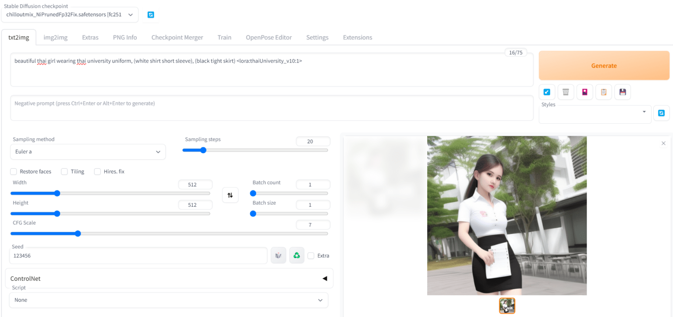Click the Batch size value box
Screen dimensions: 673x317
313,205
